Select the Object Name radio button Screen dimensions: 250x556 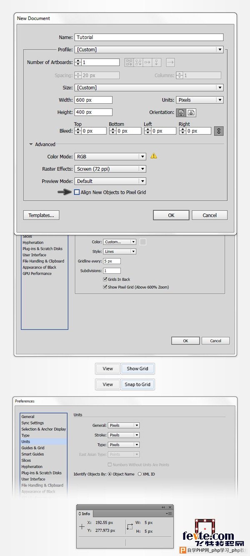[110, 474]
